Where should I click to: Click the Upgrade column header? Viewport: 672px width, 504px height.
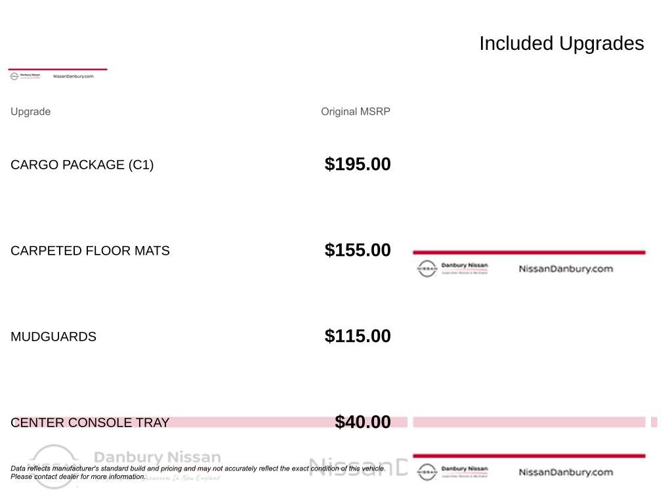point(30,112)
